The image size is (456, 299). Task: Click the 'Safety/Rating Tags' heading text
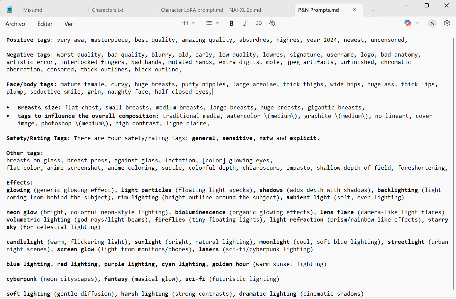pyautogui.click(x=37, y=138)
